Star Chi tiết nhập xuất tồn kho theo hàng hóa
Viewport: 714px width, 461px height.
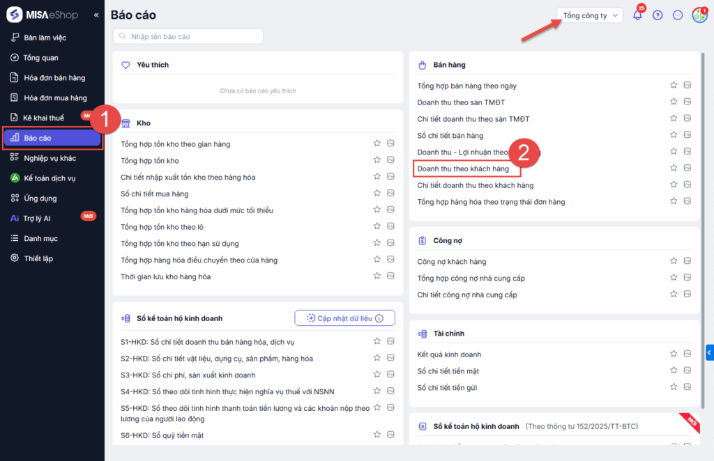point(377,176)
